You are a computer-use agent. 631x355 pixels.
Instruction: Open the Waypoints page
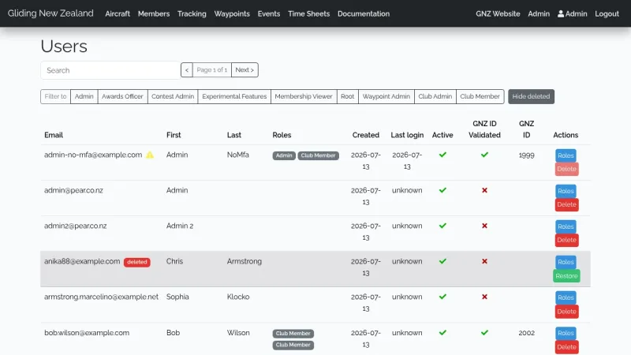tap(232, 13)
